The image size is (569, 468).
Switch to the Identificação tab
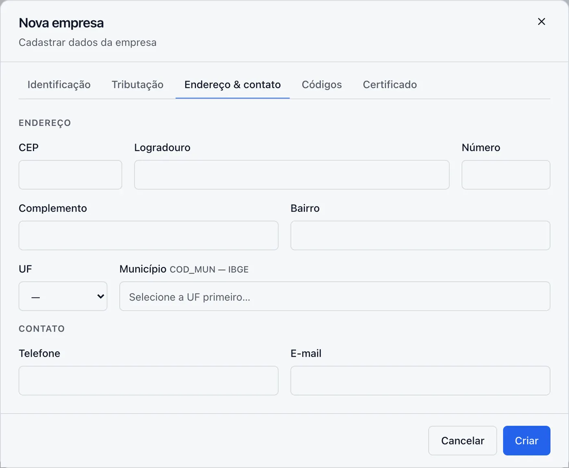click(x=59, y=84)
